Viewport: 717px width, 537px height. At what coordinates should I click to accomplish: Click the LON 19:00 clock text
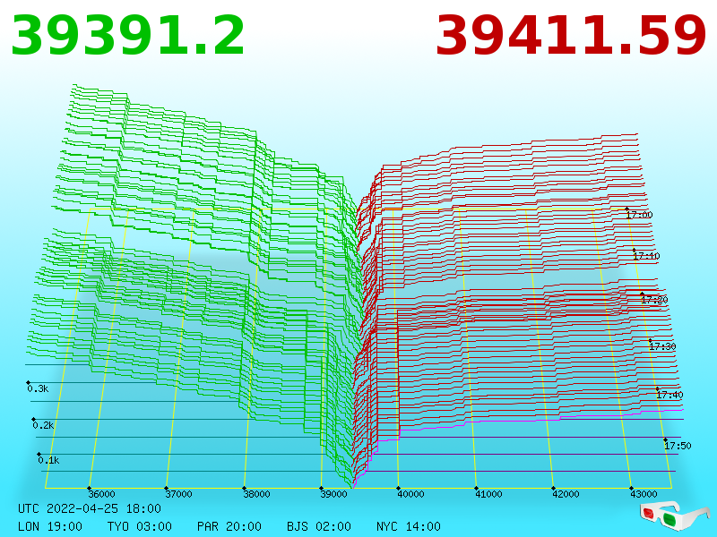click(x=50, y=526)
